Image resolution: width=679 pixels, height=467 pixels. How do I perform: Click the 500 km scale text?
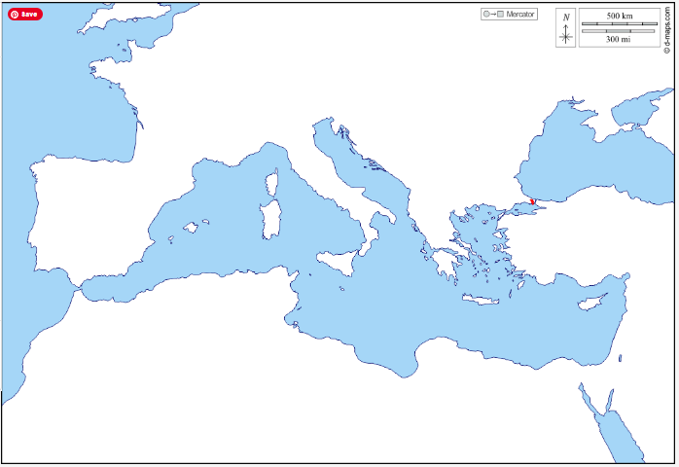click(x=620, y=16)
